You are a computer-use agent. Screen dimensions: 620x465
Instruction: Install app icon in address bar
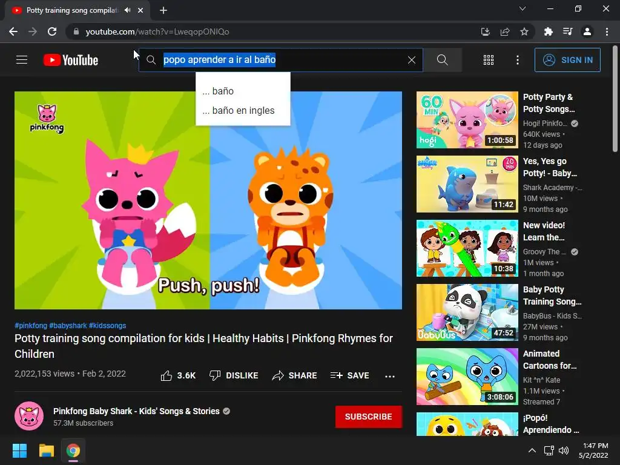coord(485,31)
